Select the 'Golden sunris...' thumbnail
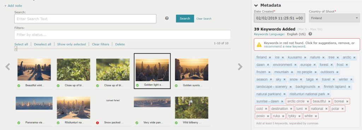 (191, 70)
